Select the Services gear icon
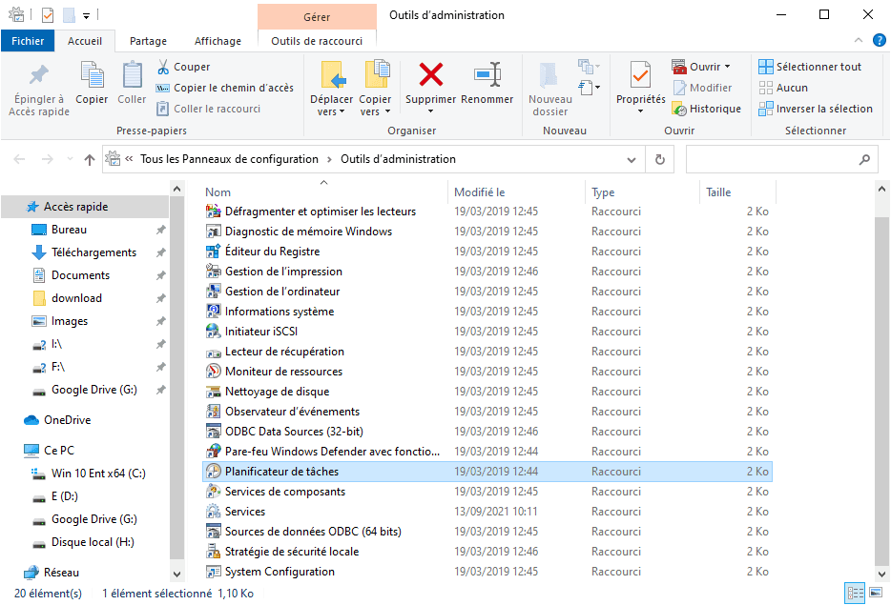The image size is (891, 605). tap(213, 512)
